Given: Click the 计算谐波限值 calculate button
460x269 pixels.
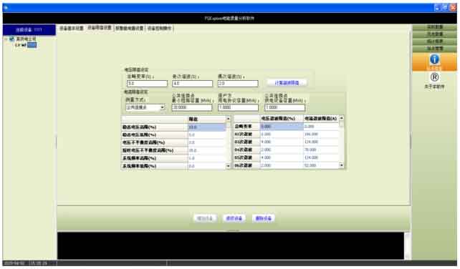Looking at the screenshot, I should click(x=287, y=83).
